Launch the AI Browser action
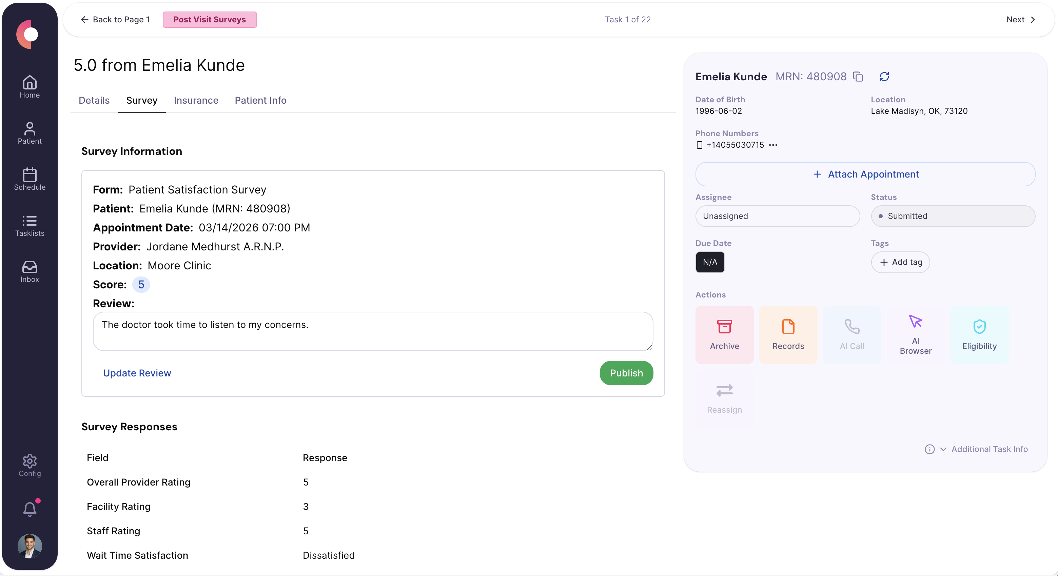The height and width of the screenshot is (576, 1058). (916, 334)
